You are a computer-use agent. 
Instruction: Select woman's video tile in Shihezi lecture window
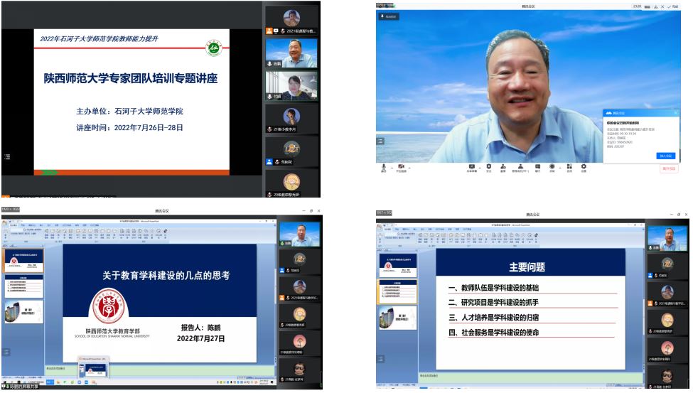291,86
